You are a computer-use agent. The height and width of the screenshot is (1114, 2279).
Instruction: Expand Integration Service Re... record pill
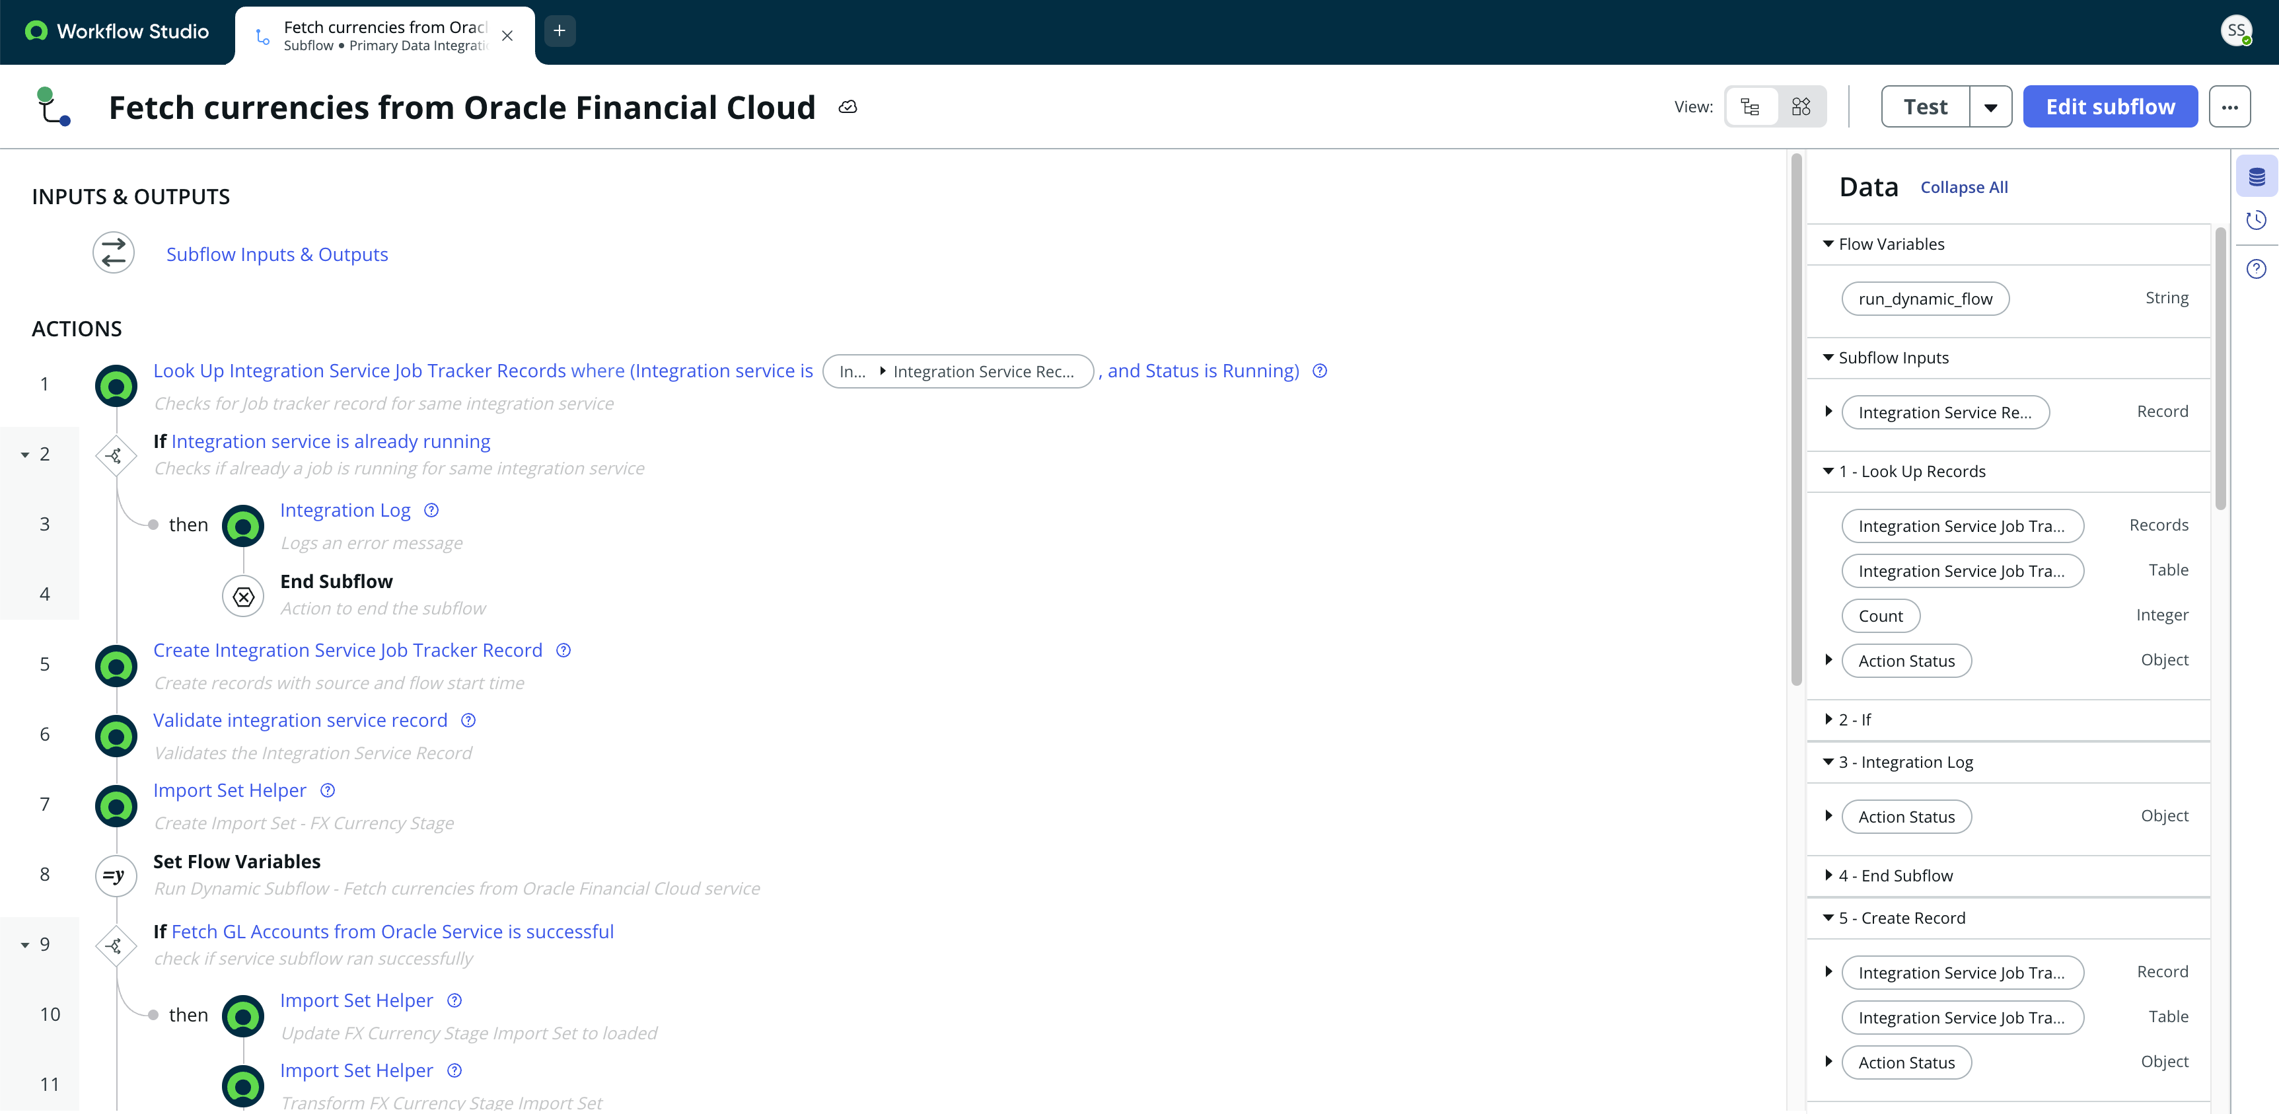tap(1828, 412)
